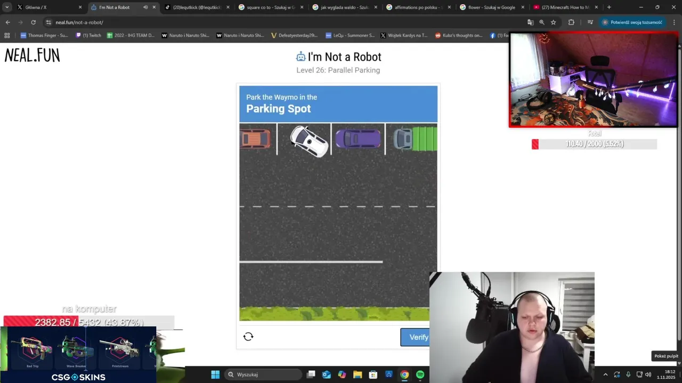Open Task View on the taskbar
682x383 pixels.
(x=311, y=374)
